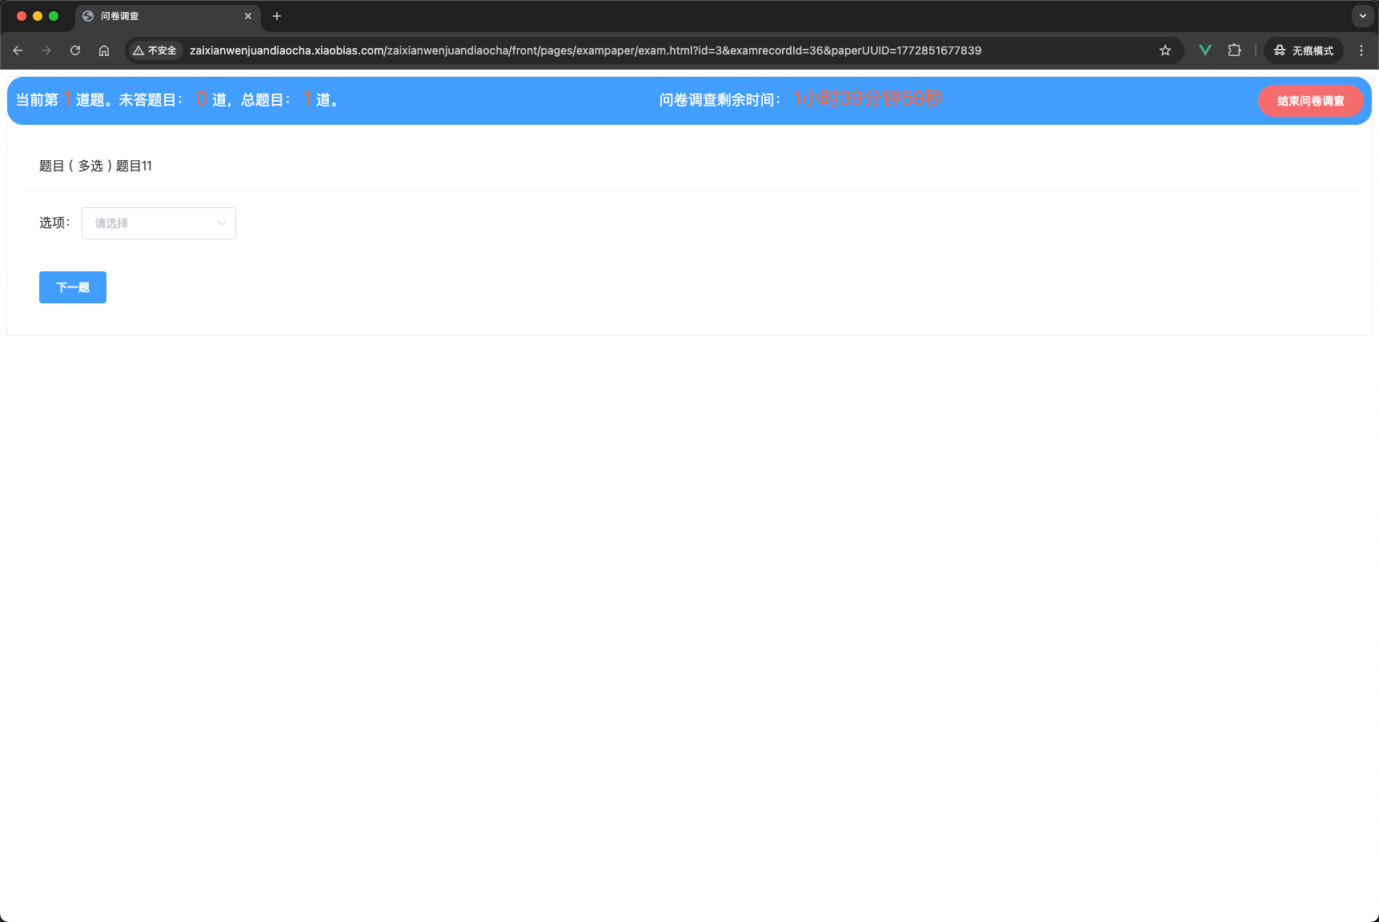Click the 总题目 counter text
The image size is (1379, 922).
[x=265, y=100]
